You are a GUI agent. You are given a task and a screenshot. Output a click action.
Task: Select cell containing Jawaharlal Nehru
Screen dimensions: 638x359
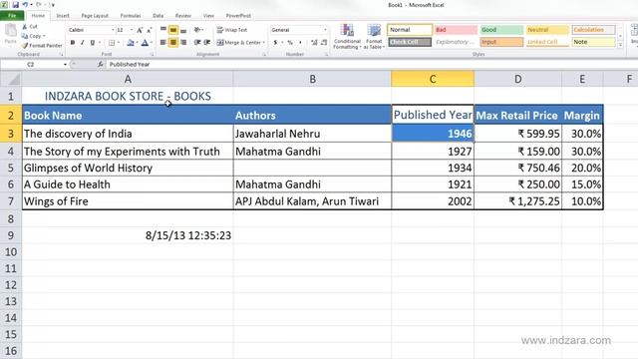tap(312, 134)
